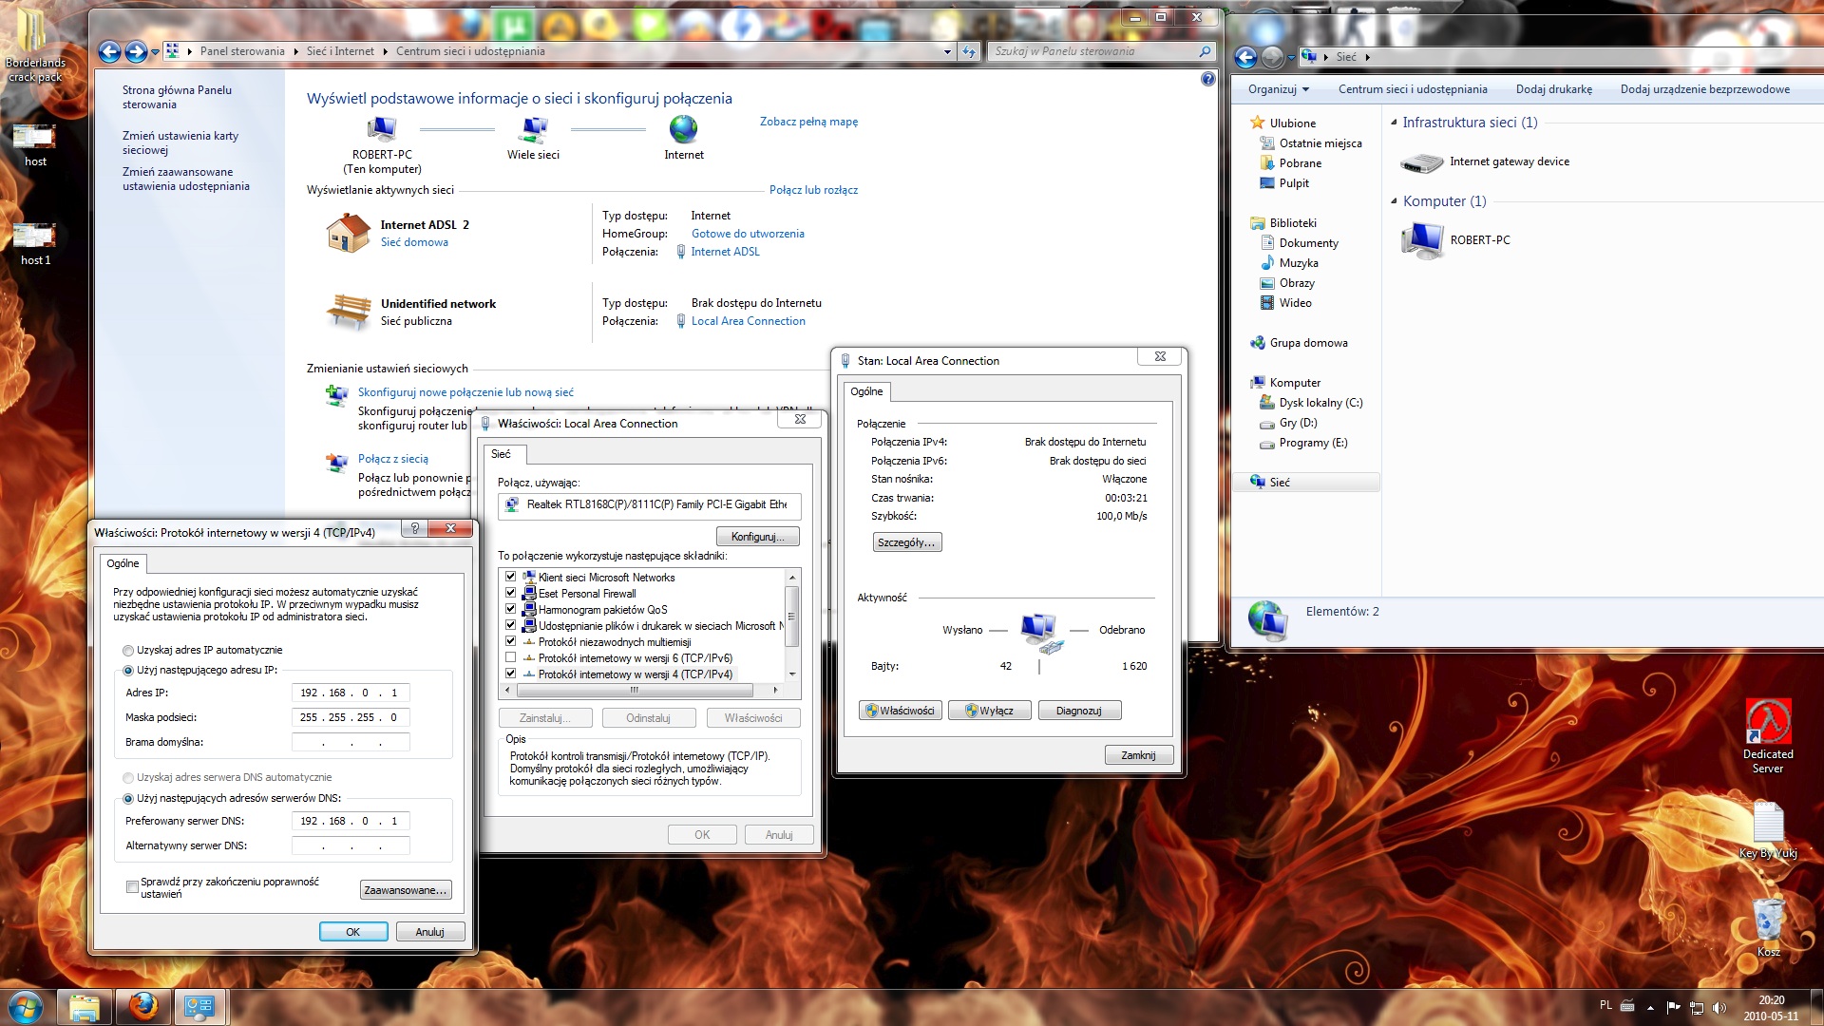Collapse Komputer (1) group

1395,201
